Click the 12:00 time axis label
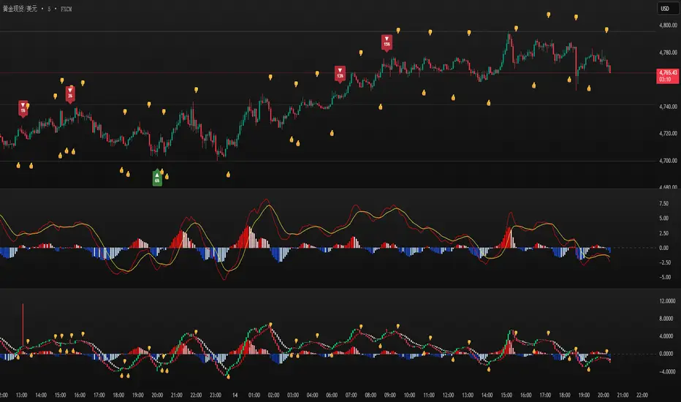The height and width of the screenshot is (402, 681). [448, 395]
